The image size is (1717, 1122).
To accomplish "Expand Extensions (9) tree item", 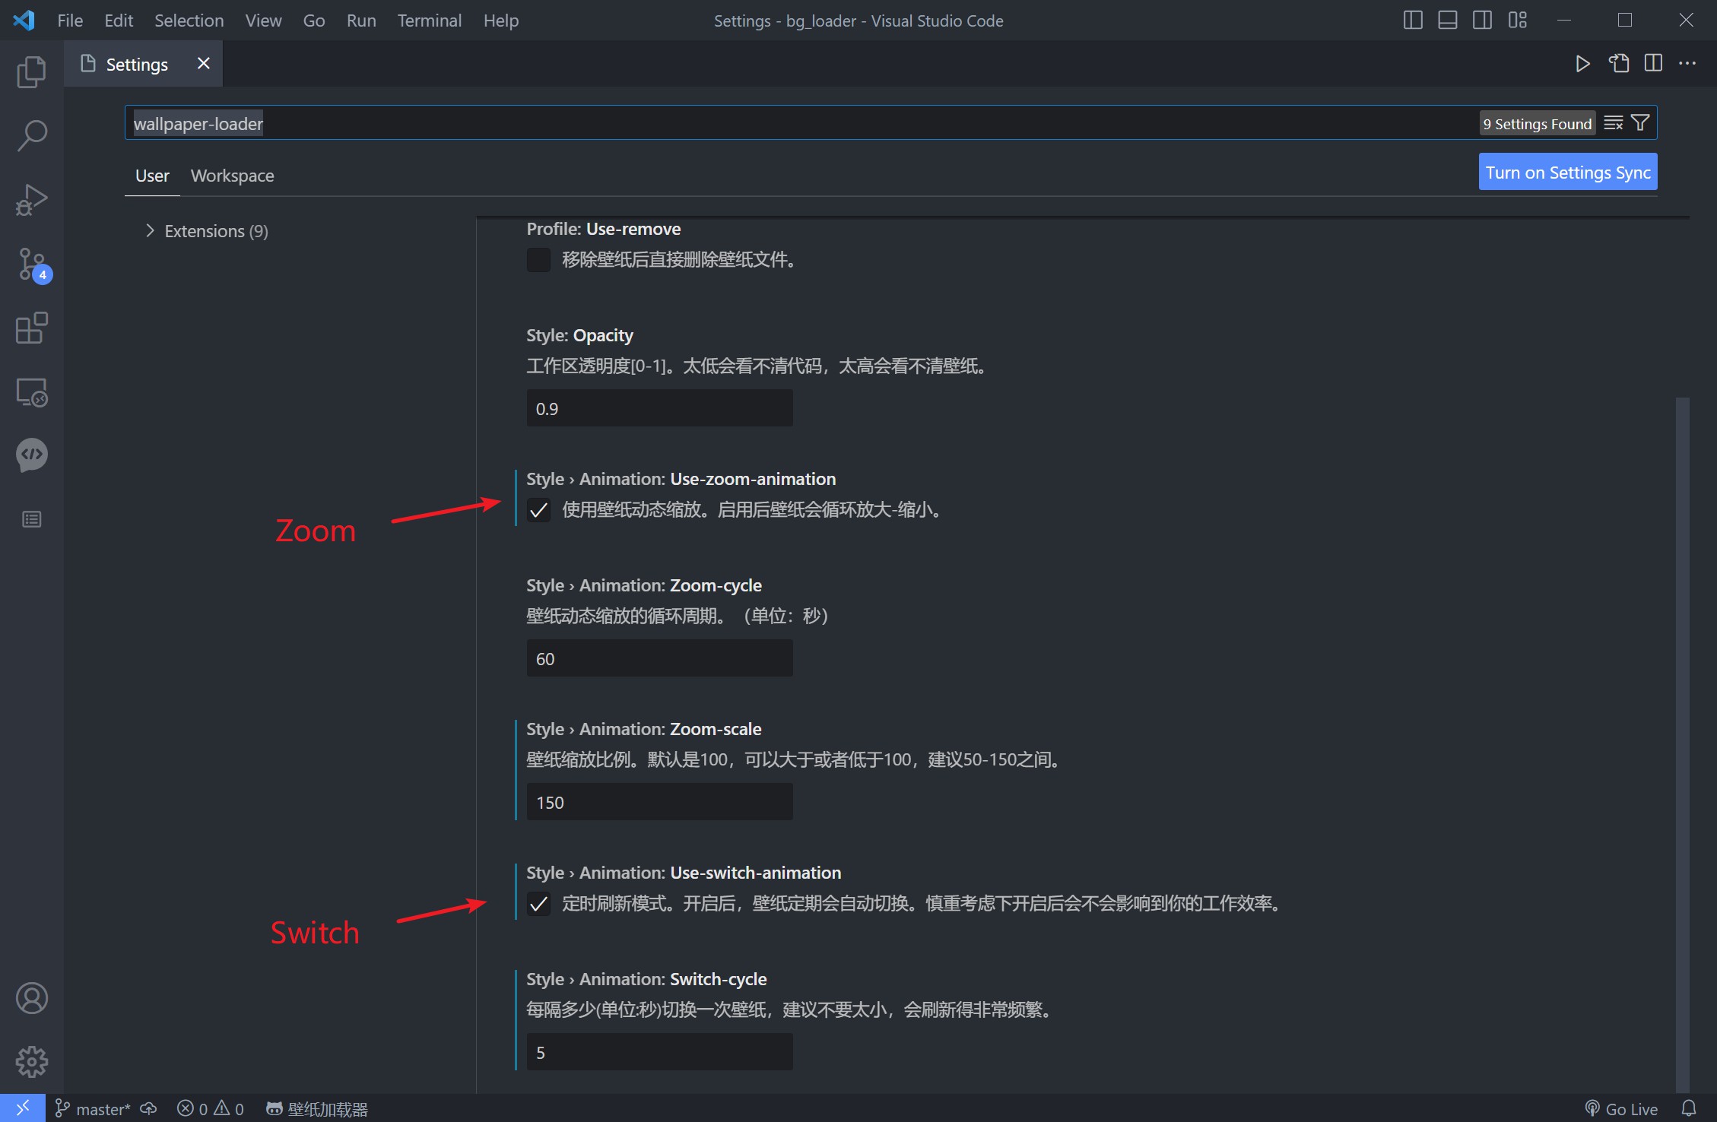I will pyautogui.click(x=205, y=231).
